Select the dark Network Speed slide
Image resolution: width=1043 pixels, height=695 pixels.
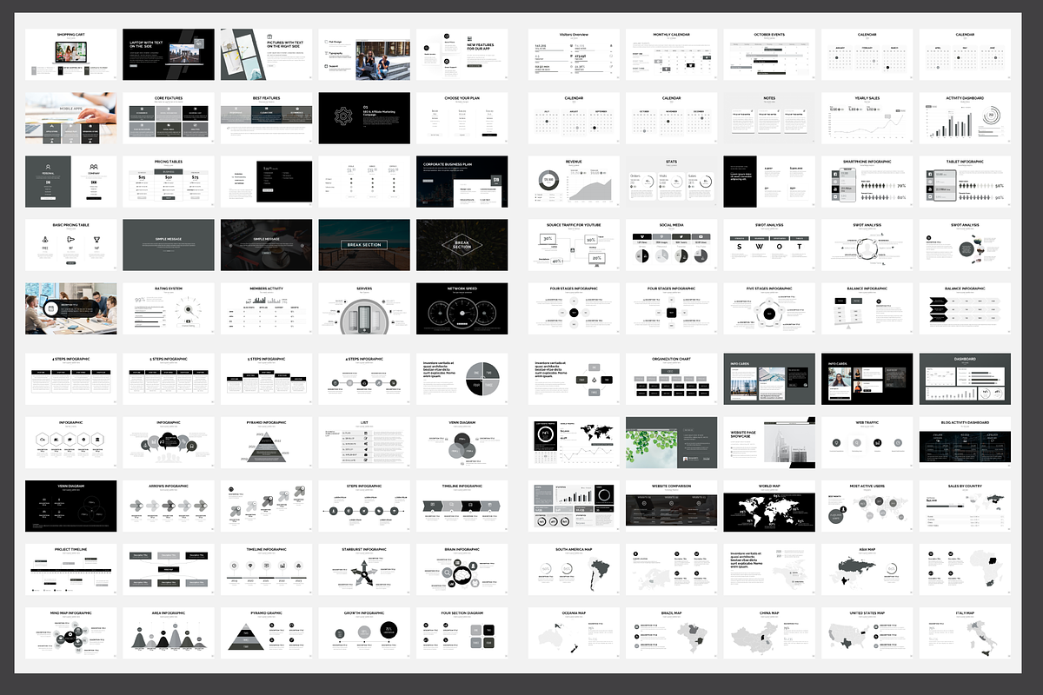pyautogui.click(x=462, y=308)
